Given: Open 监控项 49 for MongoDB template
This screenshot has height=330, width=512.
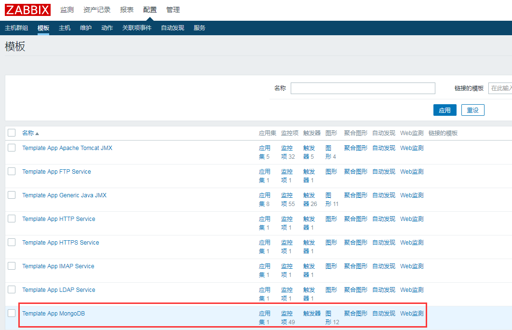Looking at the screenshot, I should [x=288, y=317].
